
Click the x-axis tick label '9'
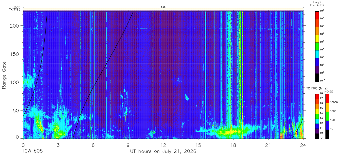[128, 145]
